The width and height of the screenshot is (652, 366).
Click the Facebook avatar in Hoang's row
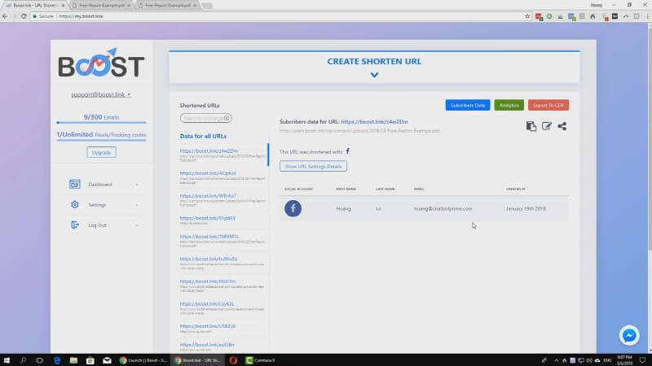tap(293, 208)
